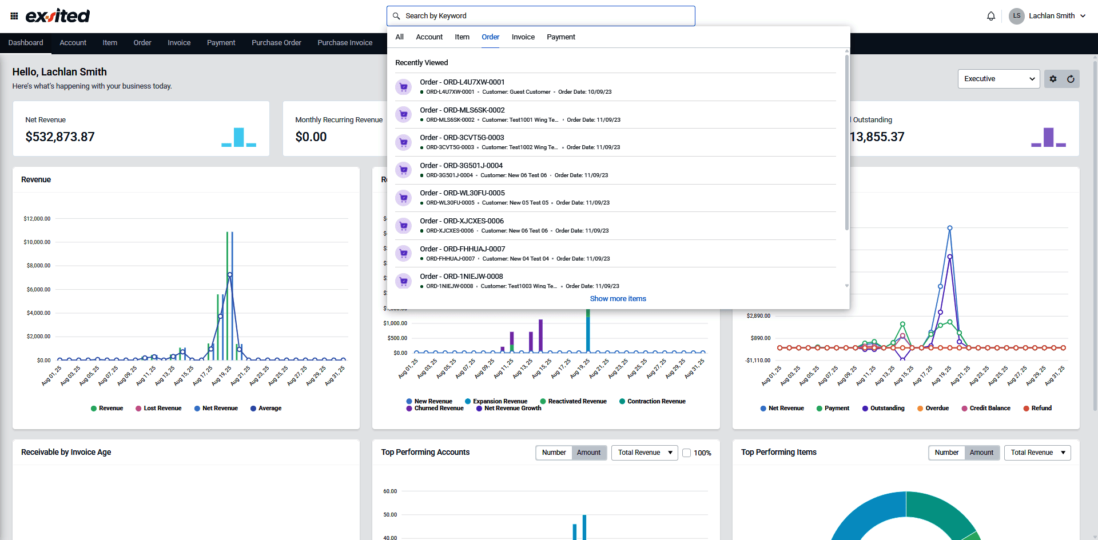Switch Top Performing Accounts to Number
This screenshot has height=540, width=1098.
coord(554,453)
